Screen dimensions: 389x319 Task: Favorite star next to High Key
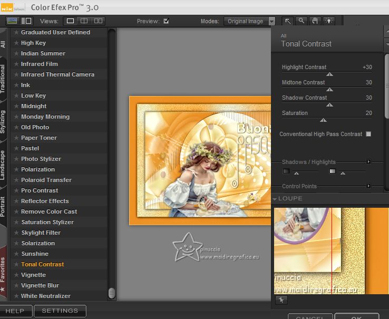[x=16, y=43]
